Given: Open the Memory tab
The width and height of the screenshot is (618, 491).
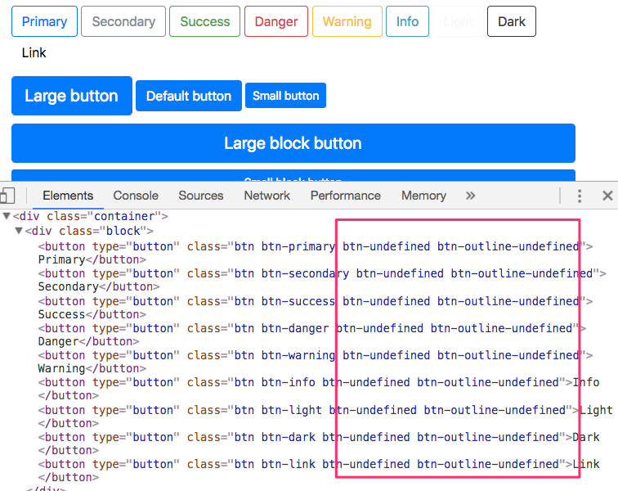Looking at the screenshot, I should pos(423,196).
